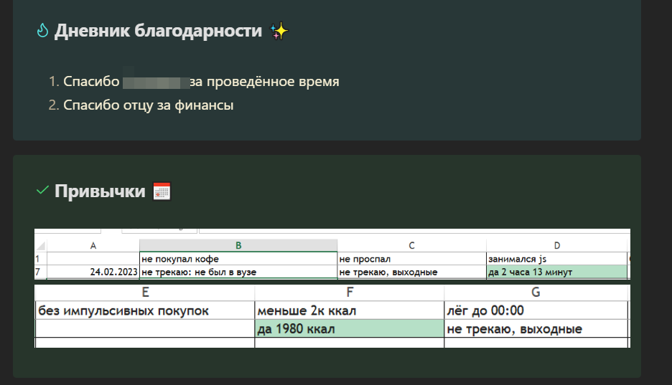This screenshot has width=672, height=385.
Task: Click the column C header
Action: point(411,245)
